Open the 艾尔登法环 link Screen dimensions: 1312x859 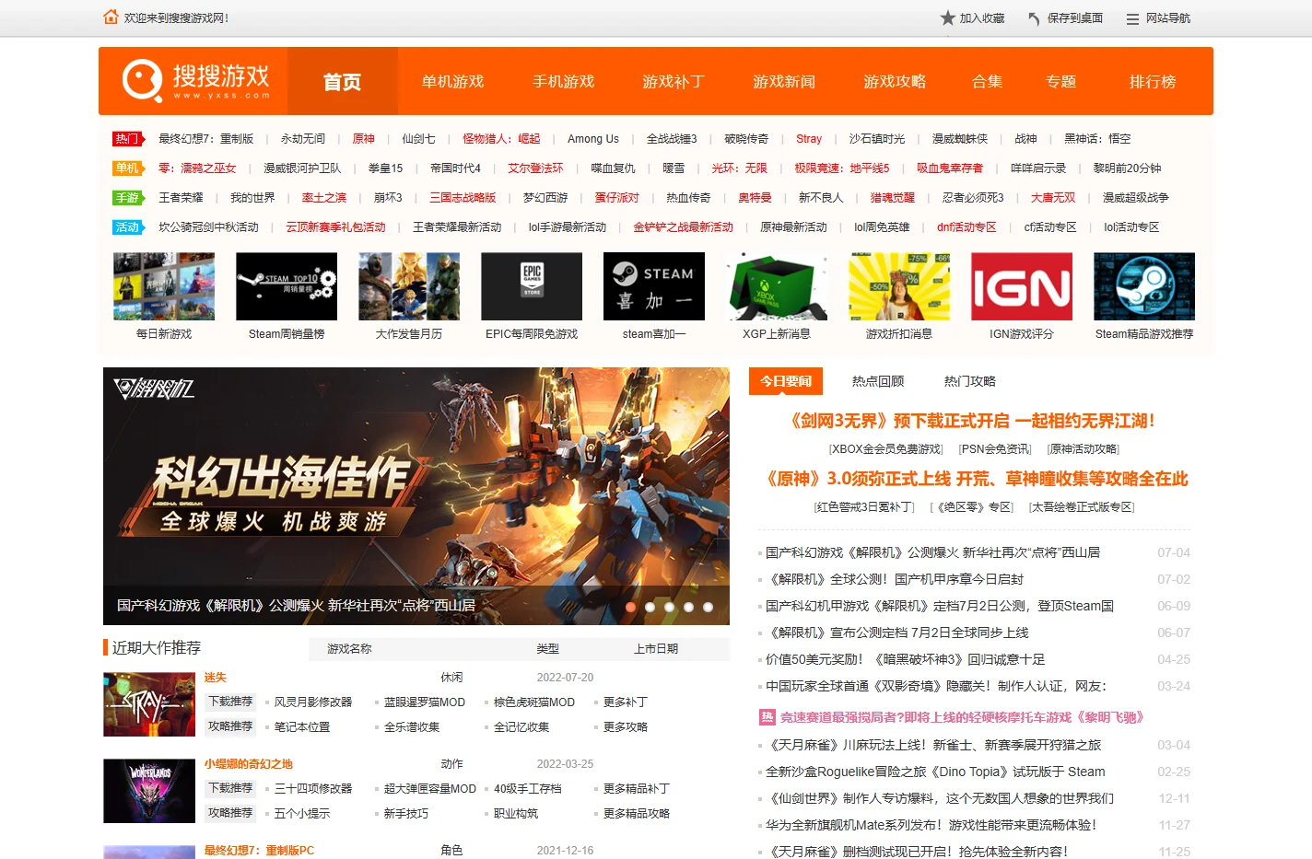tap(535, 168)
